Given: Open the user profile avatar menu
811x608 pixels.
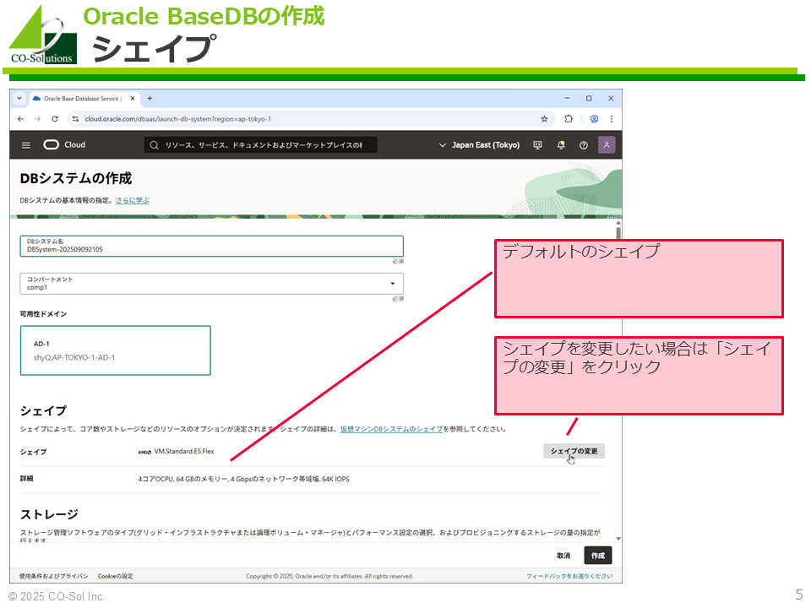Looking at the screenshot, I should (607, 144).
